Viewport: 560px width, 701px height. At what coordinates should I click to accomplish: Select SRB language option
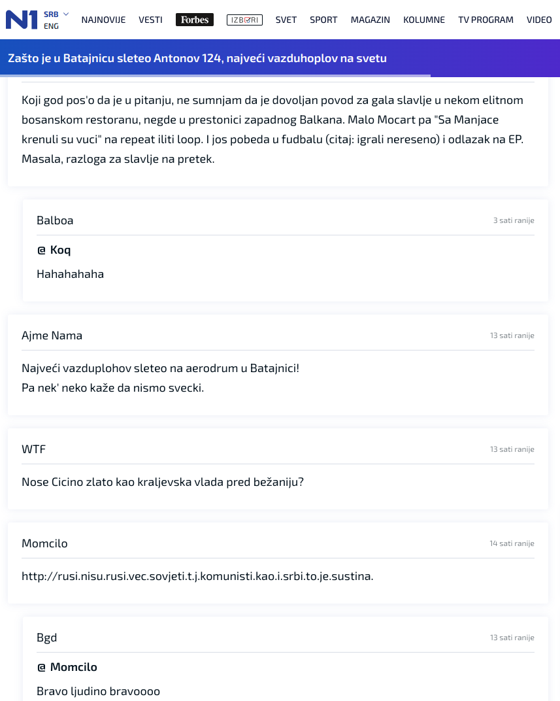[x=51, y=14]
